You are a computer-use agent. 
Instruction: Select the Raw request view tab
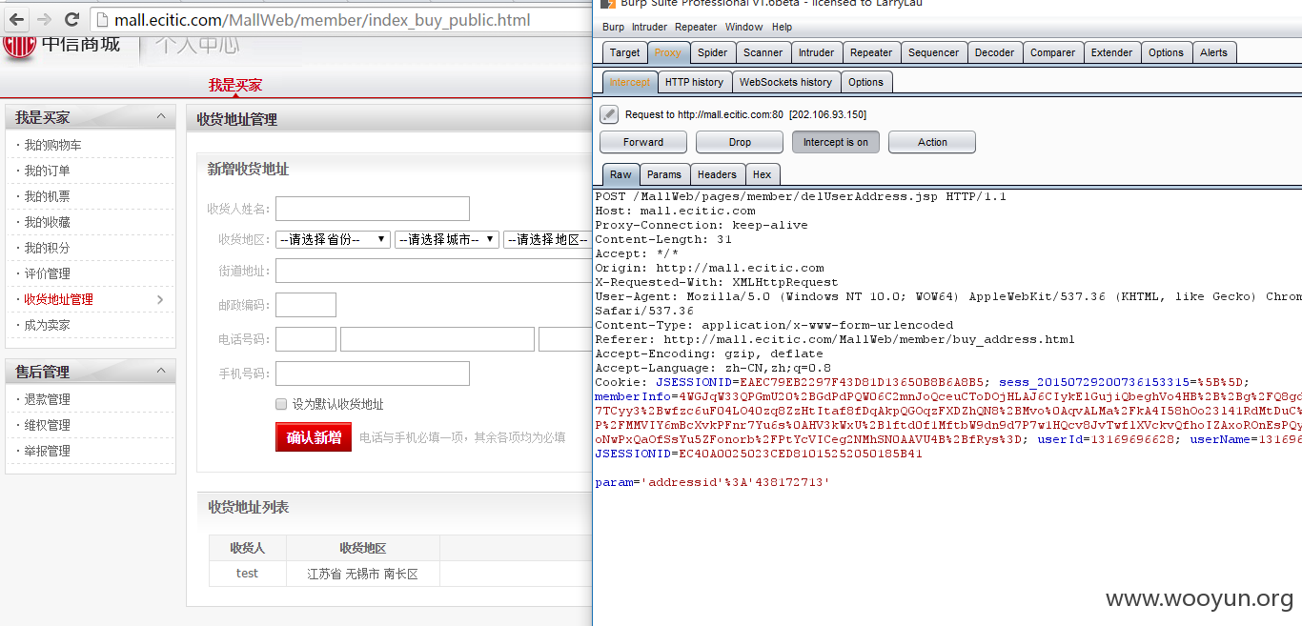[x=620, y=174]
